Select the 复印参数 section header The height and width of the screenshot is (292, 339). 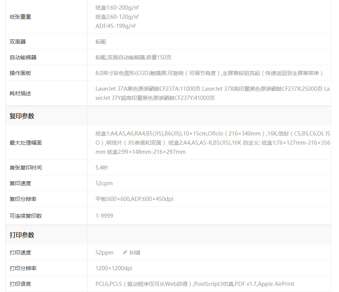(x=22, y=116)
